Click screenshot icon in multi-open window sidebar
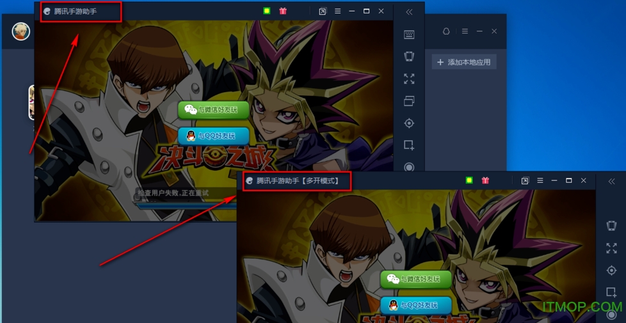The height and width of the screenshot is (323, 626). click(x=611, y=292)
